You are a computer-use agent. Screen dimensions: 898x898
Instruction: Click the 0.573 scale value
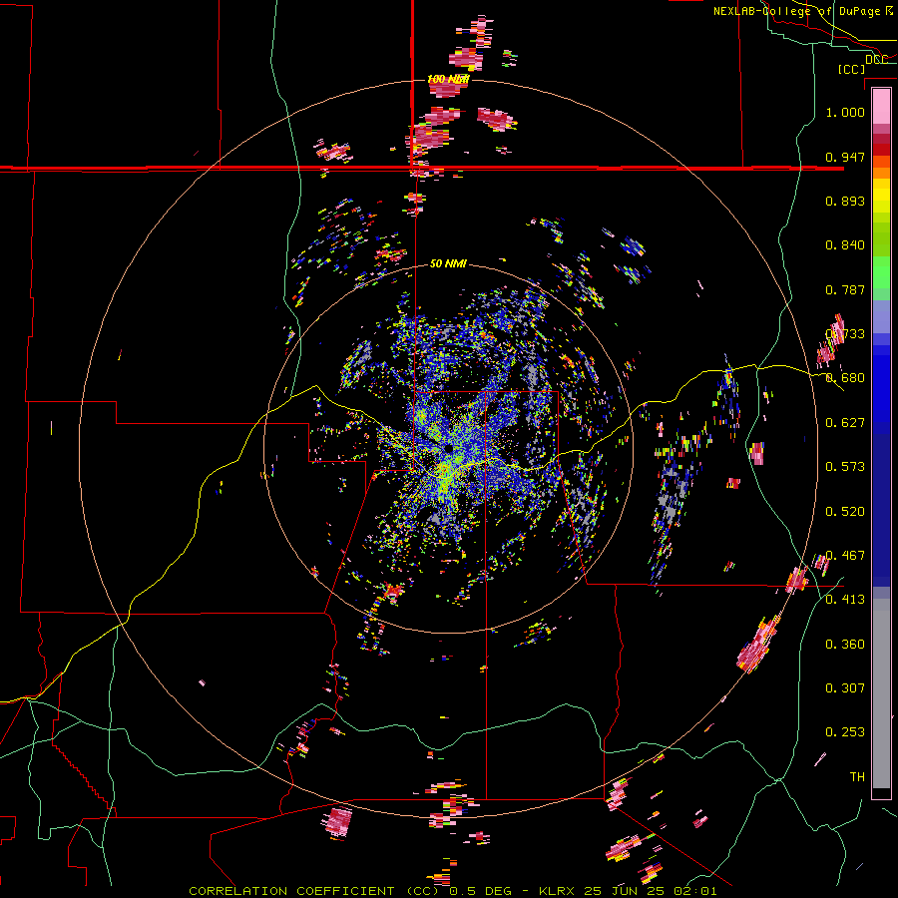[x=845, y=467]
